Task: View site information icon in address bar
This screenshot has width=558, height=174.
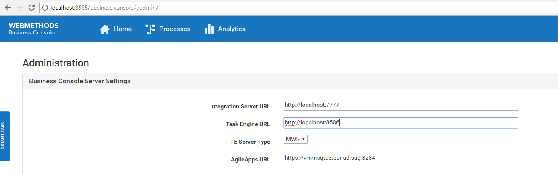Action: pos(45,8)
